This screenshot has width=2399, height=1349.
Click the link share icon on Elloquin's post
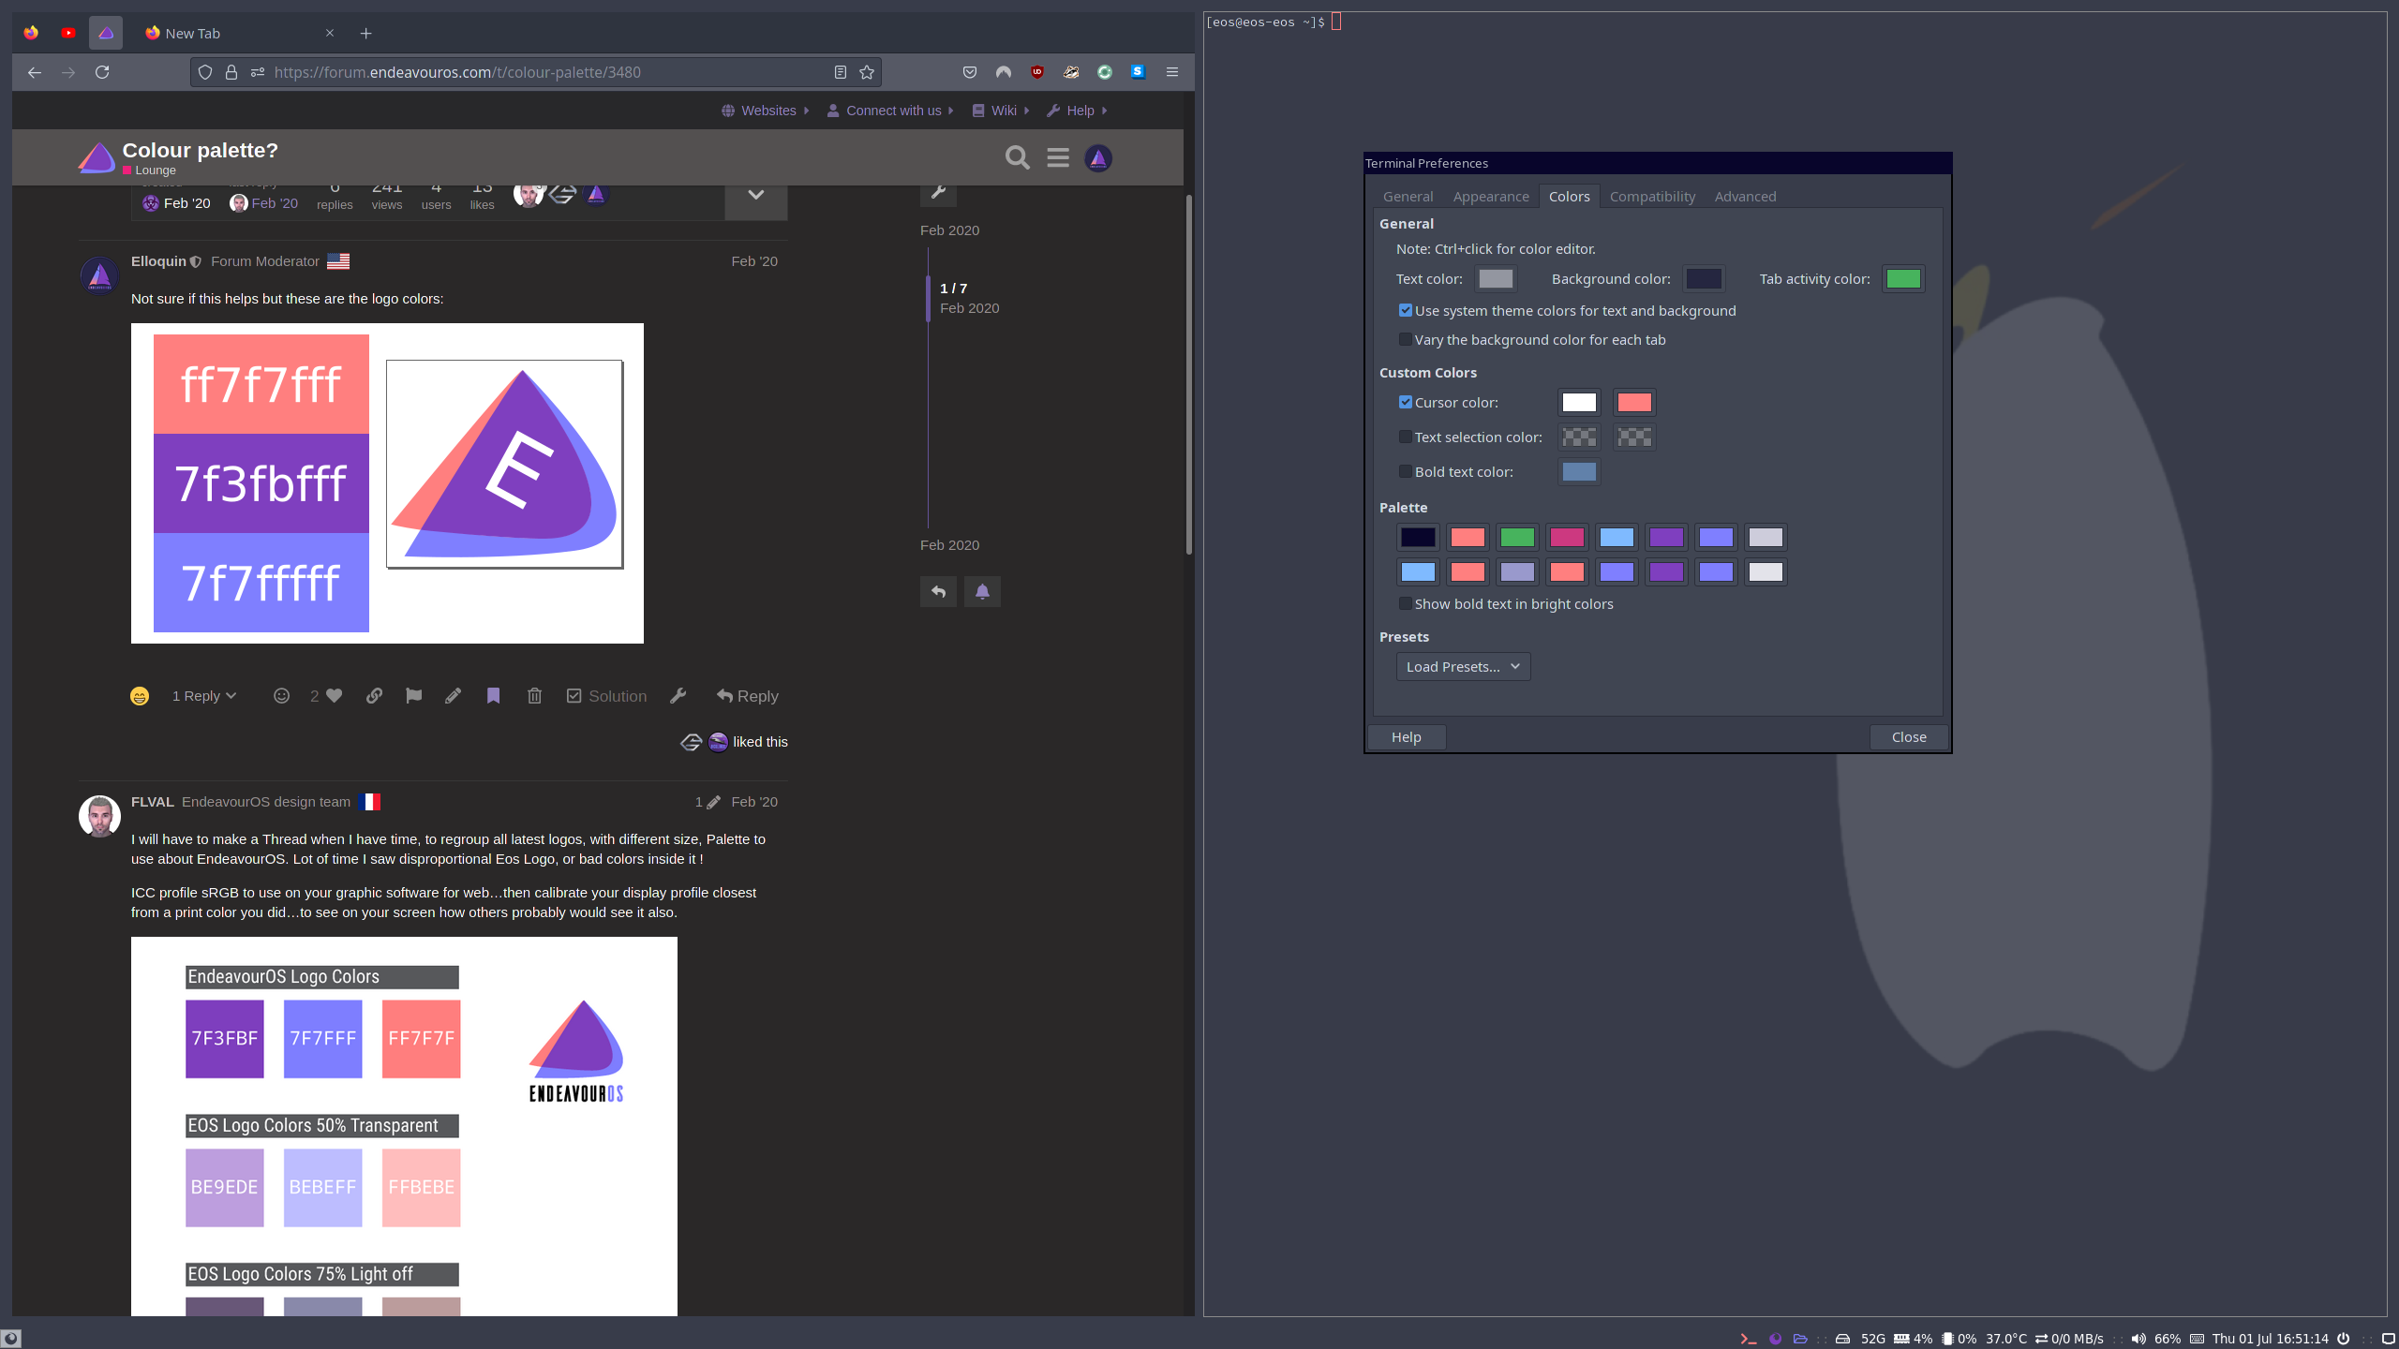tap(374, 695)
